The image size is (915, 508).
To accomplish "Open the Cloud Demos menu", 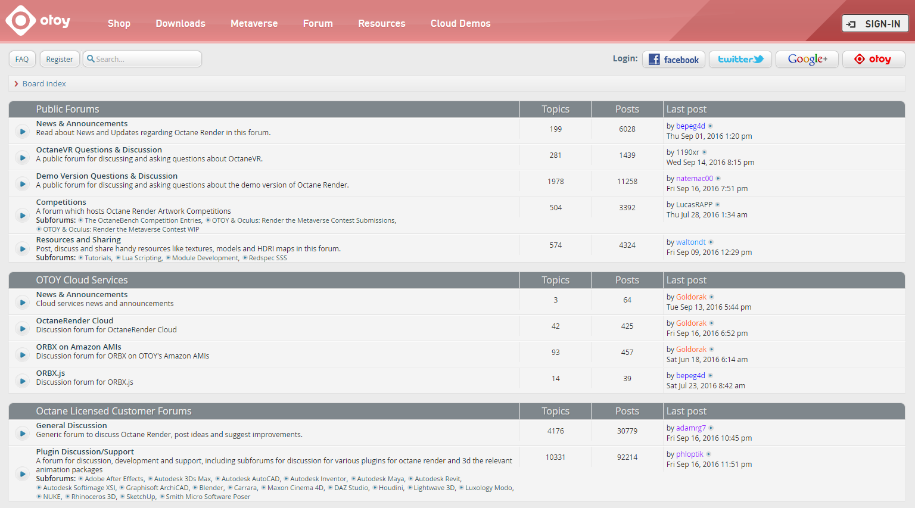I will tap(460, 23).
